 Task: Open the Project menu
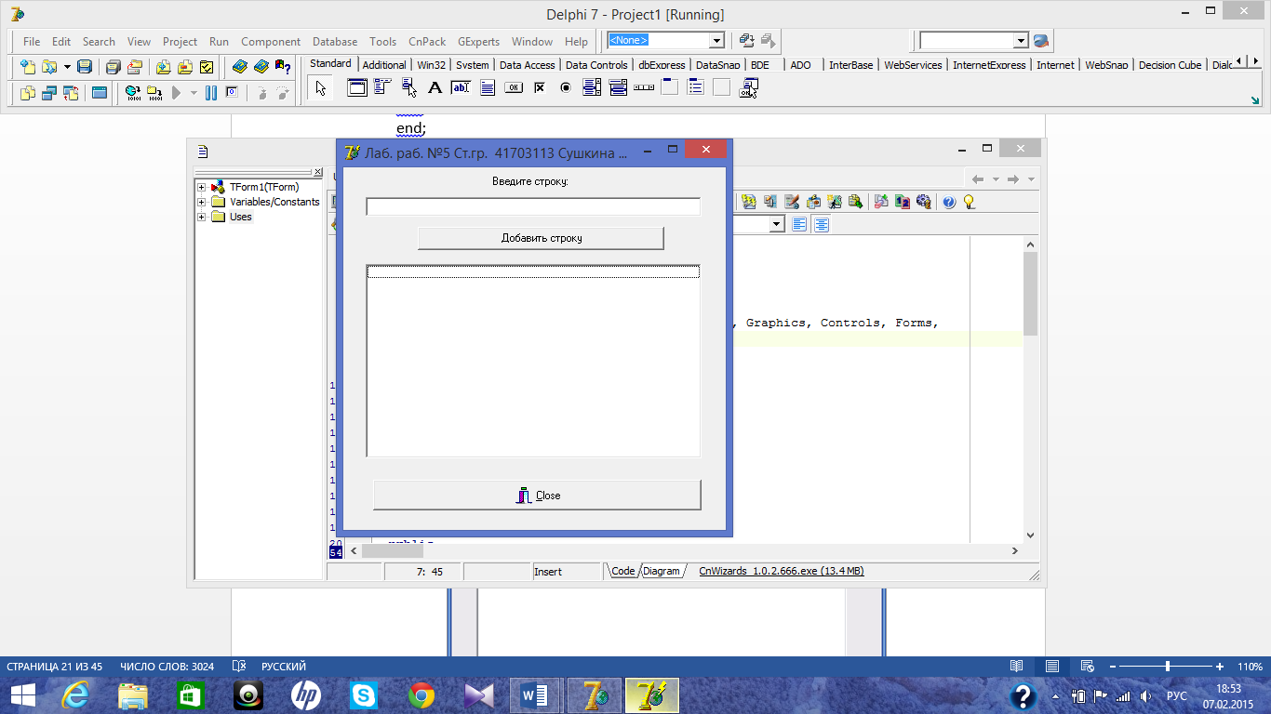click(180, 42)
